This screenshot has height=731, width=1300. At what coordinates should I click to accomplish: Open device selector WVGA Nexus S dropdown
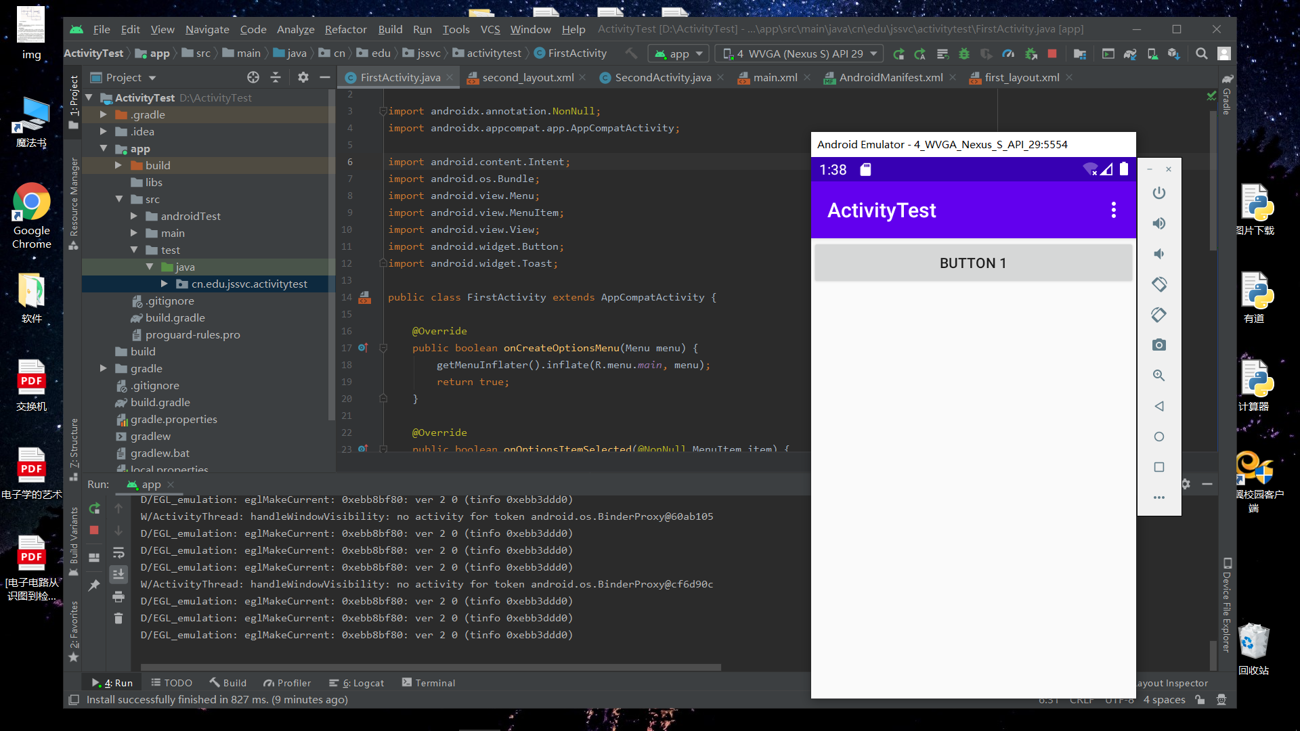click(x=800, y=53)
